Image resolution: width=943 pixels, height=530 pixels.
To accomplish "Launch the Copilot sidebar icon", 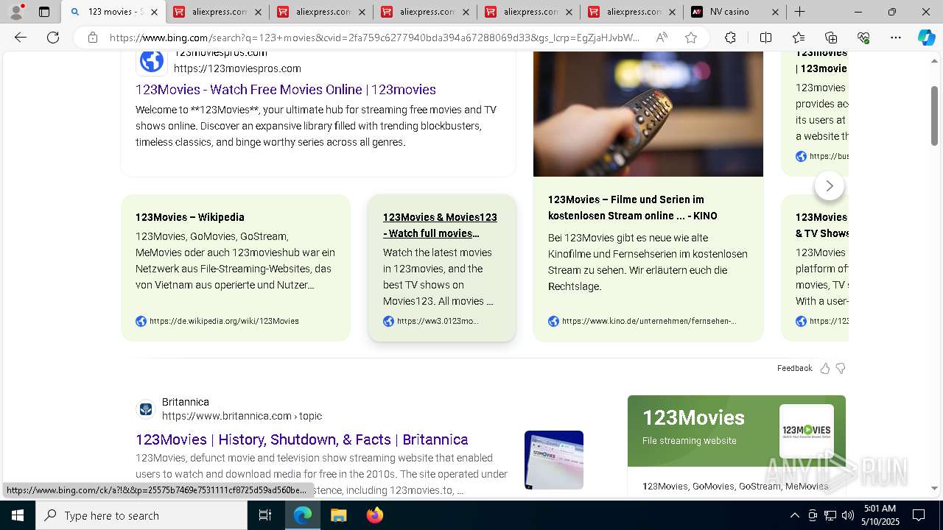I will click(926, 38).
